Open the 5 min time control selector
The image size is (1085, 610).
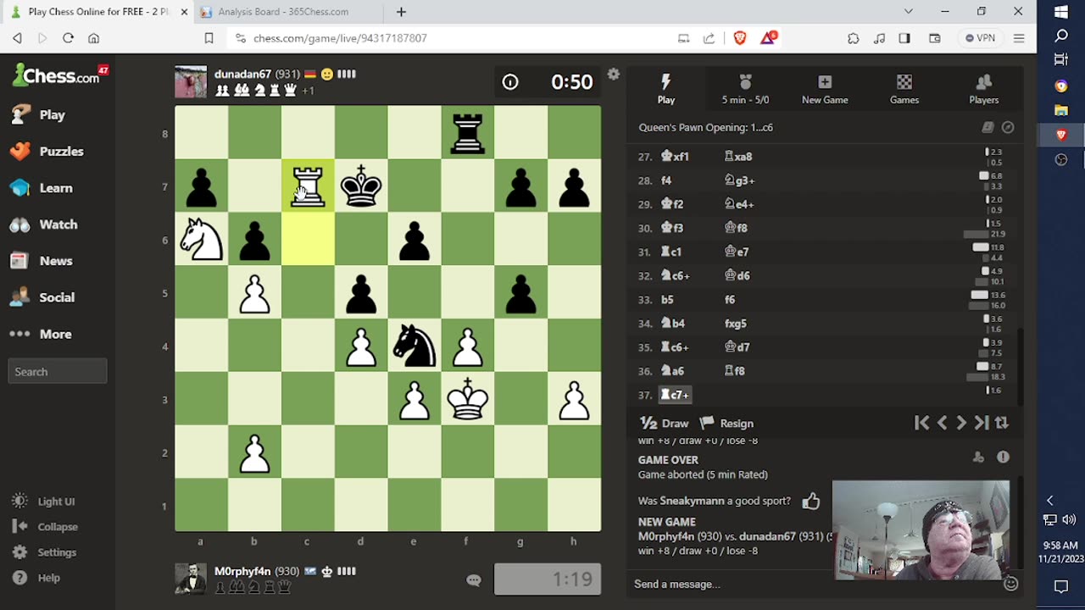click(x=745, y=89)
